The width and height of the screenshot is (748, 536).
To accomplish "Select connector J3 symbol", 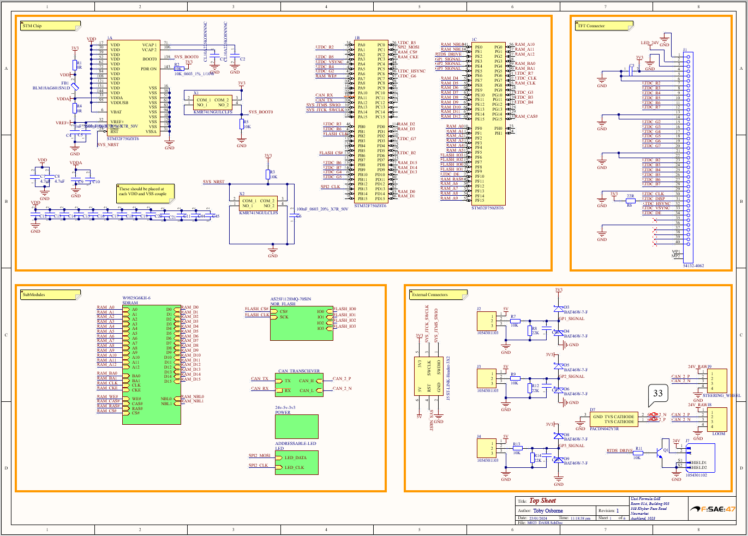I will (x=487, y=378).
